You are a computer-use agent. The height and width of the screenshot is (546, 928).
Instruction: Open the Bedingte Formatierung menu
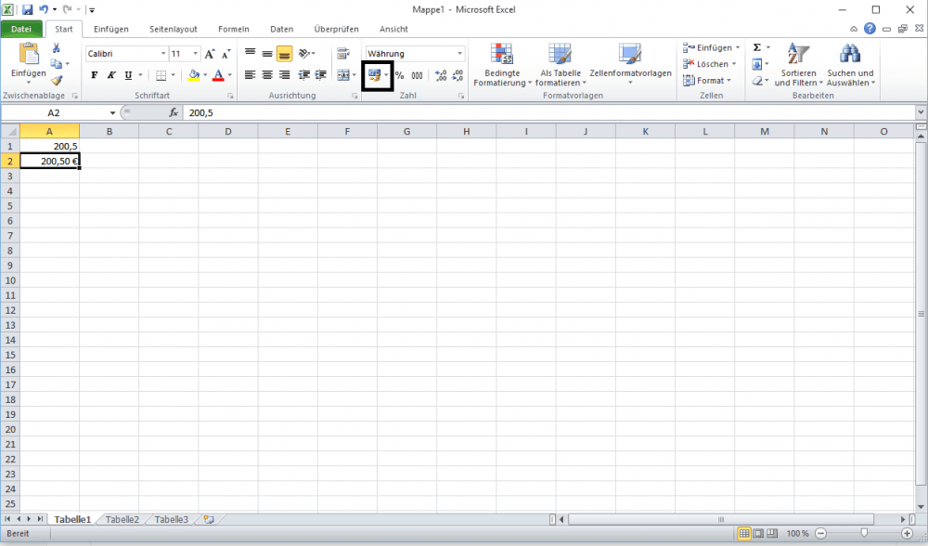click(502, 65)
